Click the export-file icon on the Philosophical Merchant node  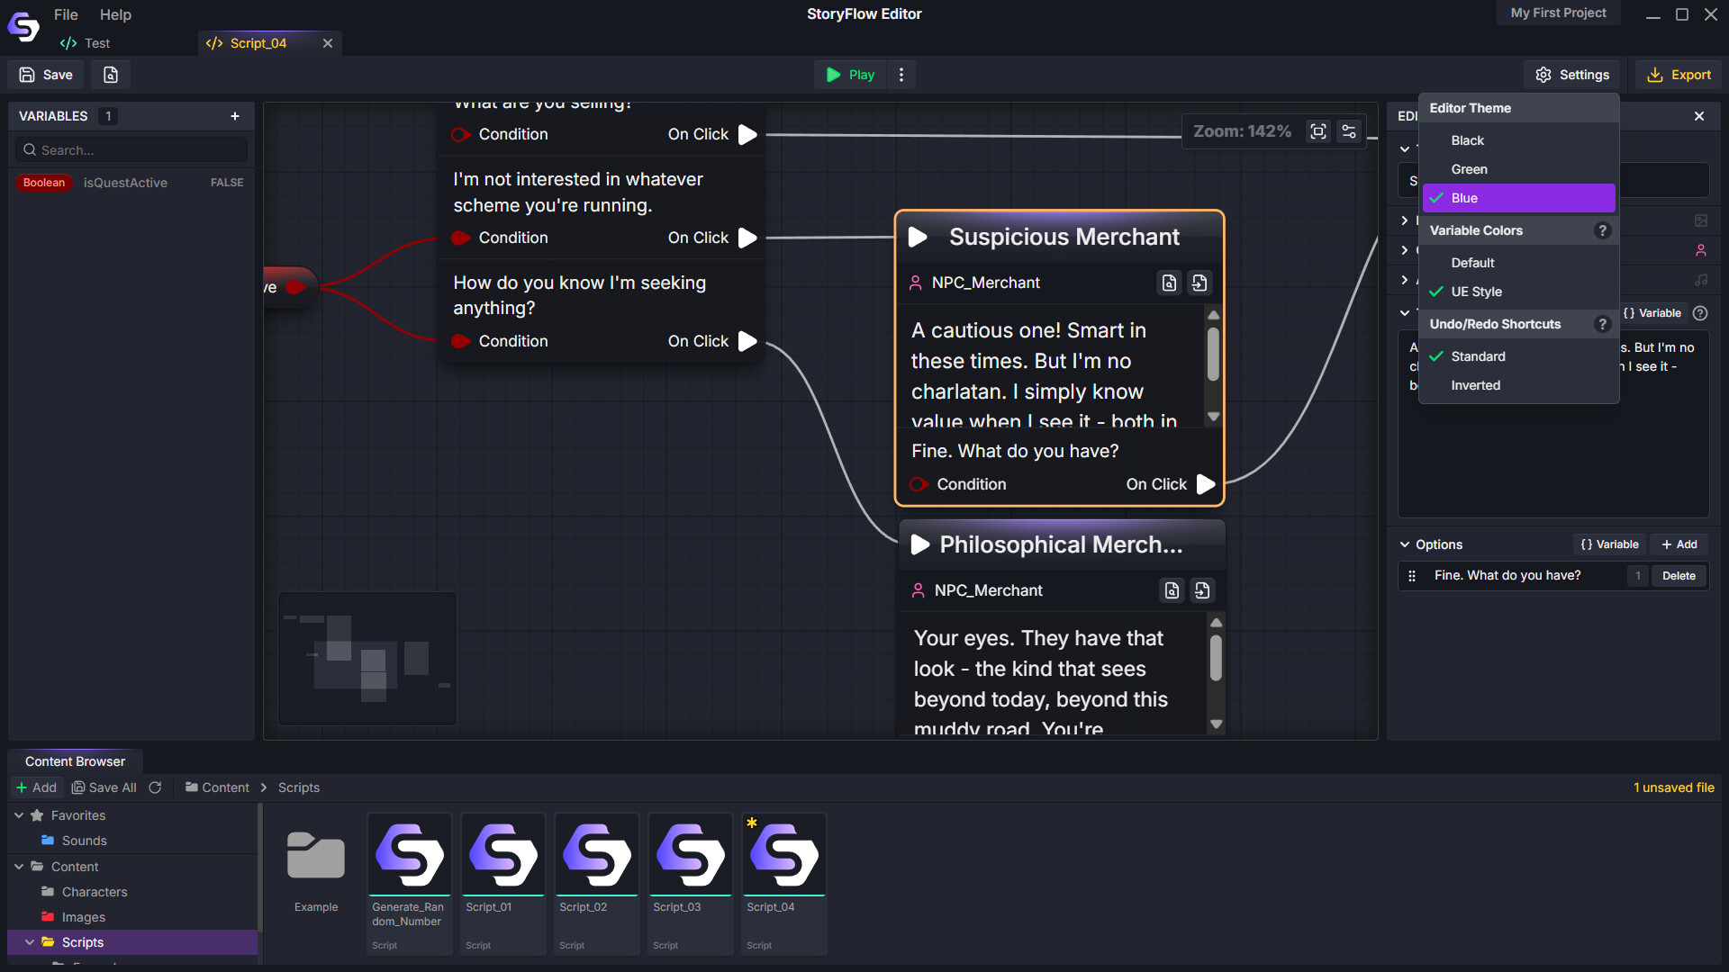[x=1202, y=590]
